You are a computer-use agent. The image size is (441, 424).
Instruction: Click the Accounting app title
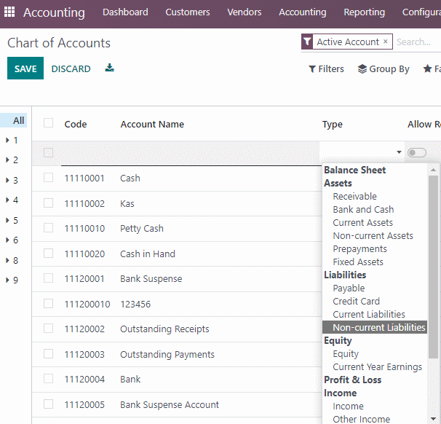[x=54, y=12]
